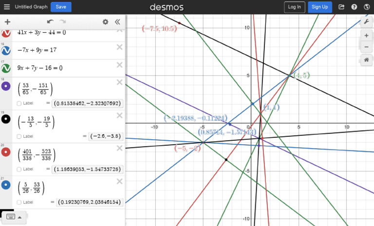The image size is (374, 226).
Task: Open expression list settings gear
Action: point(105,22)
